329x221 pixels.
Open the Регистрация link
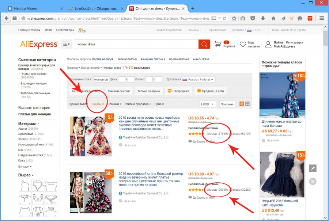point(294,42)
